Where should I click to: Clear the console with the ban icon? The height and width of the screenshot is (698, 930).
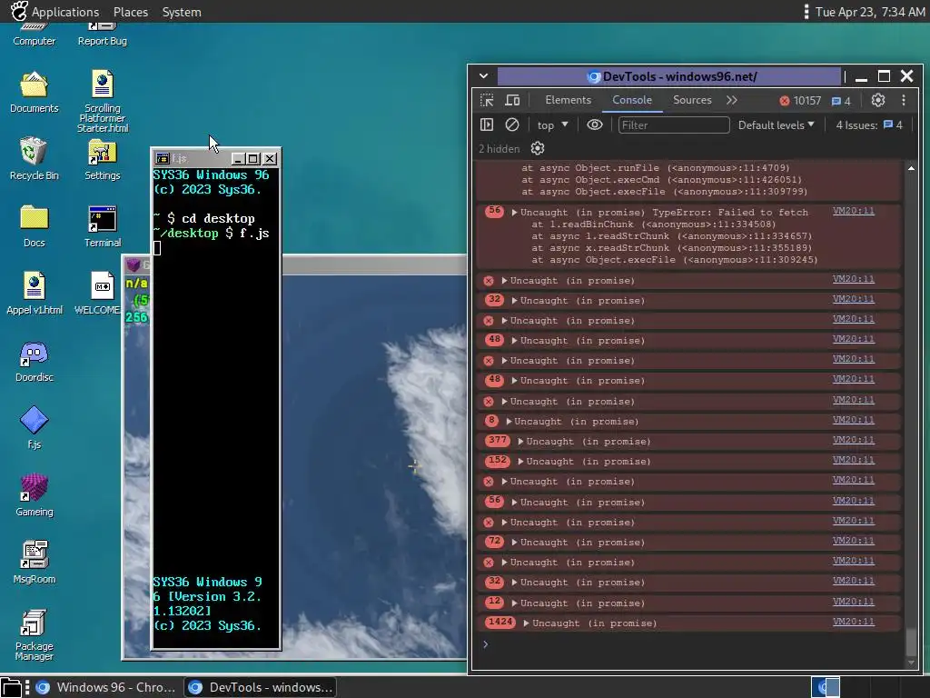(512, 125)
